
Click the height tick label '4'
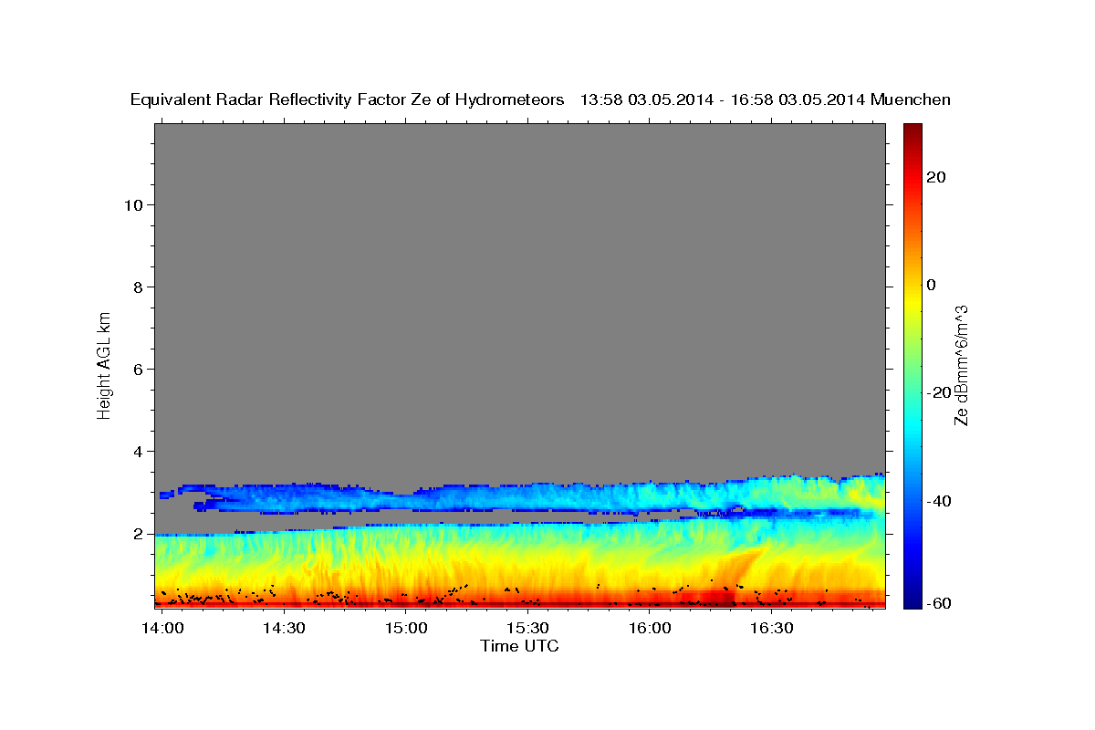[x=138, y=451]
